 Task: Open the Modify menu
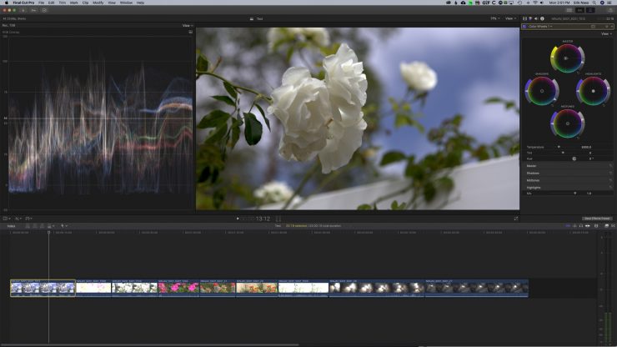tap(98, 3)
